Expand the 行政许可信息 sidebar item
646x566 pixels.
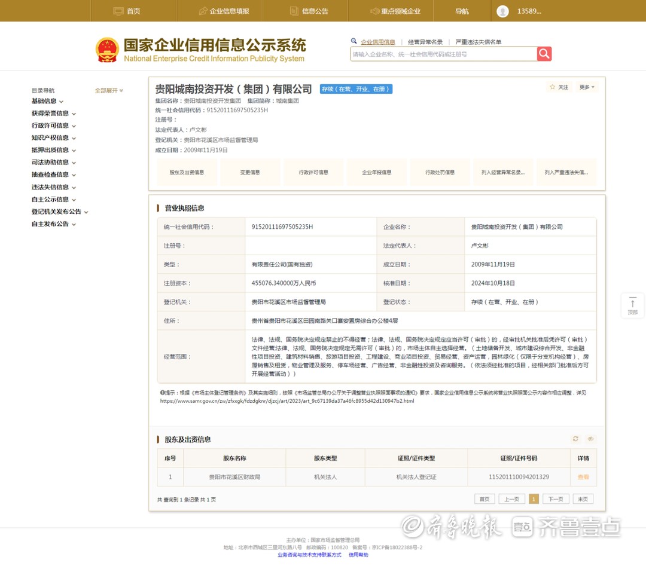54,126
